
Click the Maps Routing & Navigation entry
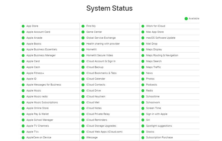(162, 55)
